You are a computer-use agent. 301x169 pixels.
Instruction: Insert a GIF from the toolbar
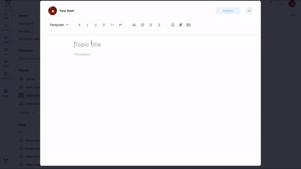pos(189,25)
